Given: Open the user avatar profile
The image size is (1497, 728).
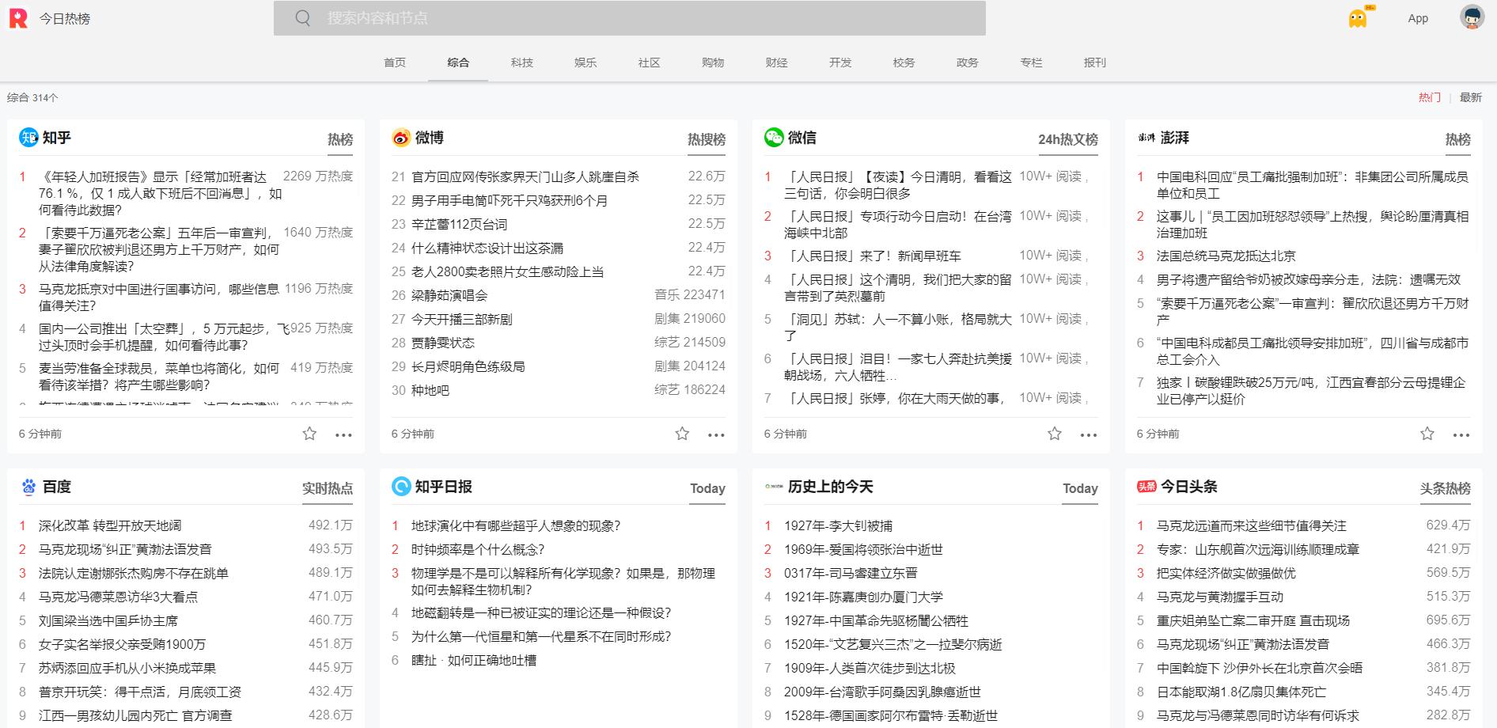Looking at the screenshot, I should click(1472, 17).
